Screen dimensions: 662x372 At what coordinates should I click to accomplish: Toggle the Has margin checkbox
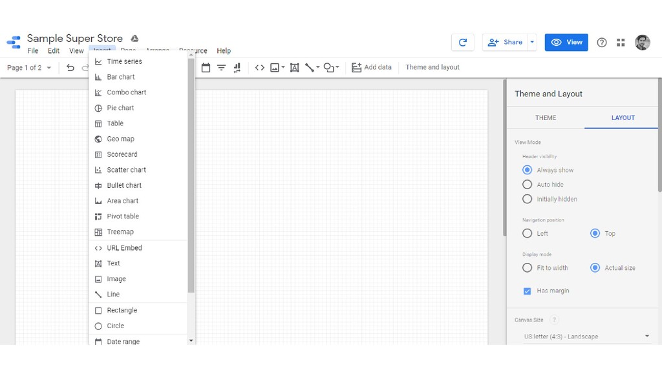coord(527,291)
